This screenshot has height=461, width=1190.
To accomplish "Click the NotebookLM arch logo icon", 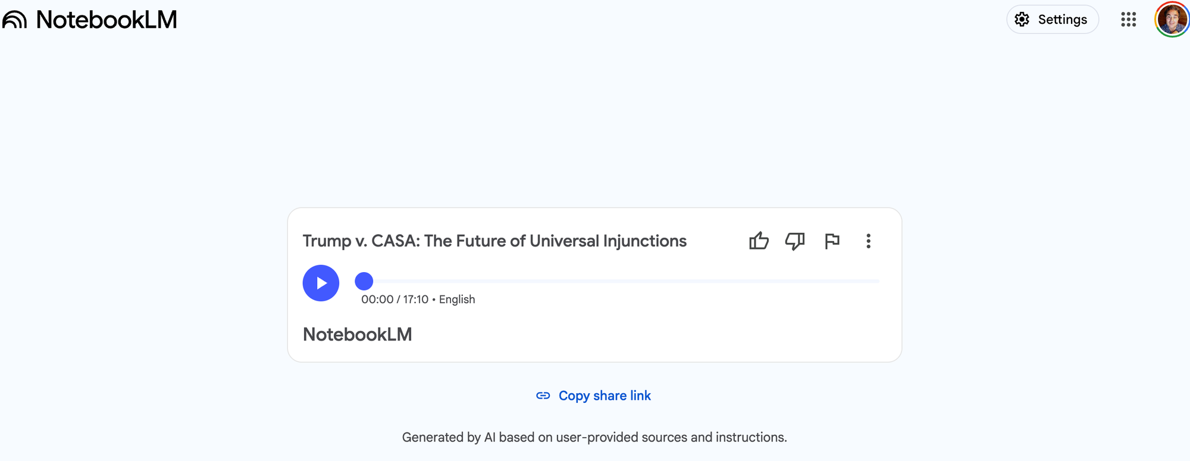I will click(14, 20).
